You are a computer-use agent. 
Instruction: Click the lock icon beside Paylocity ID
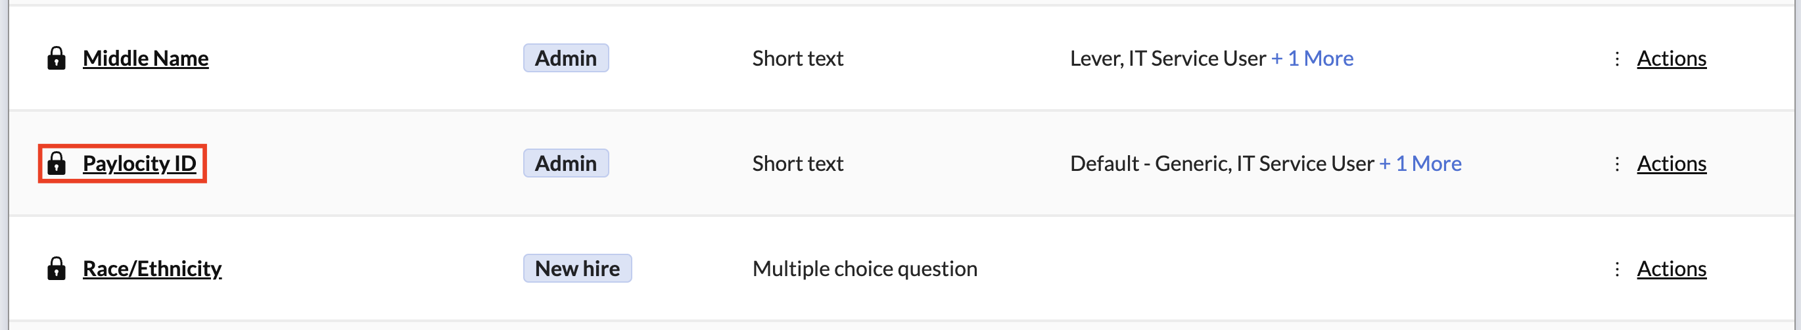[56, 164]
